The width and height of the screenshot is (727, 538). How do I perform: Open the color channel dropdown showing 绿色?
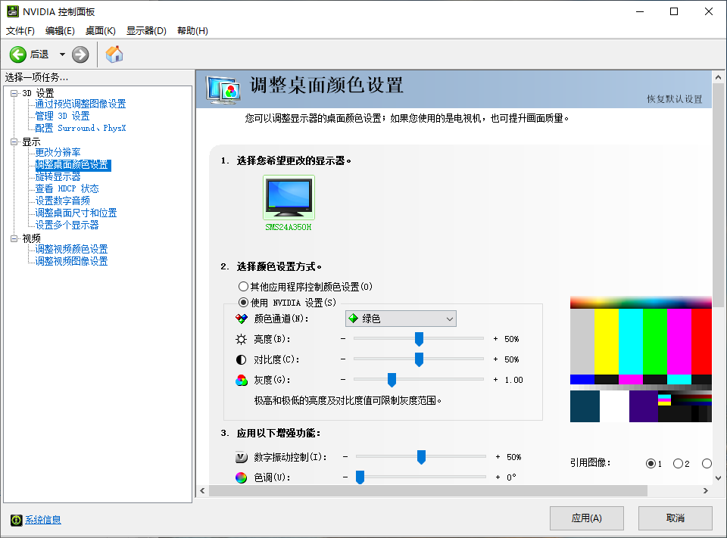pos(401,319)
